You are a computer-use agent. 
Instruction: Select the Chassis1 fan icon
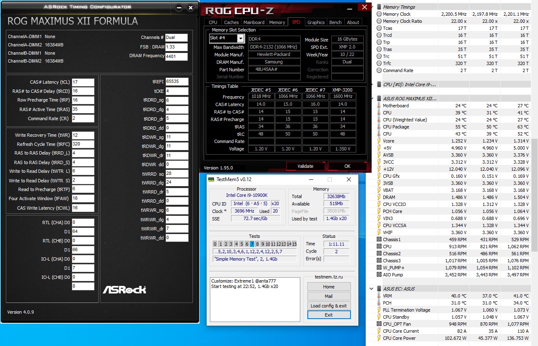379,240
